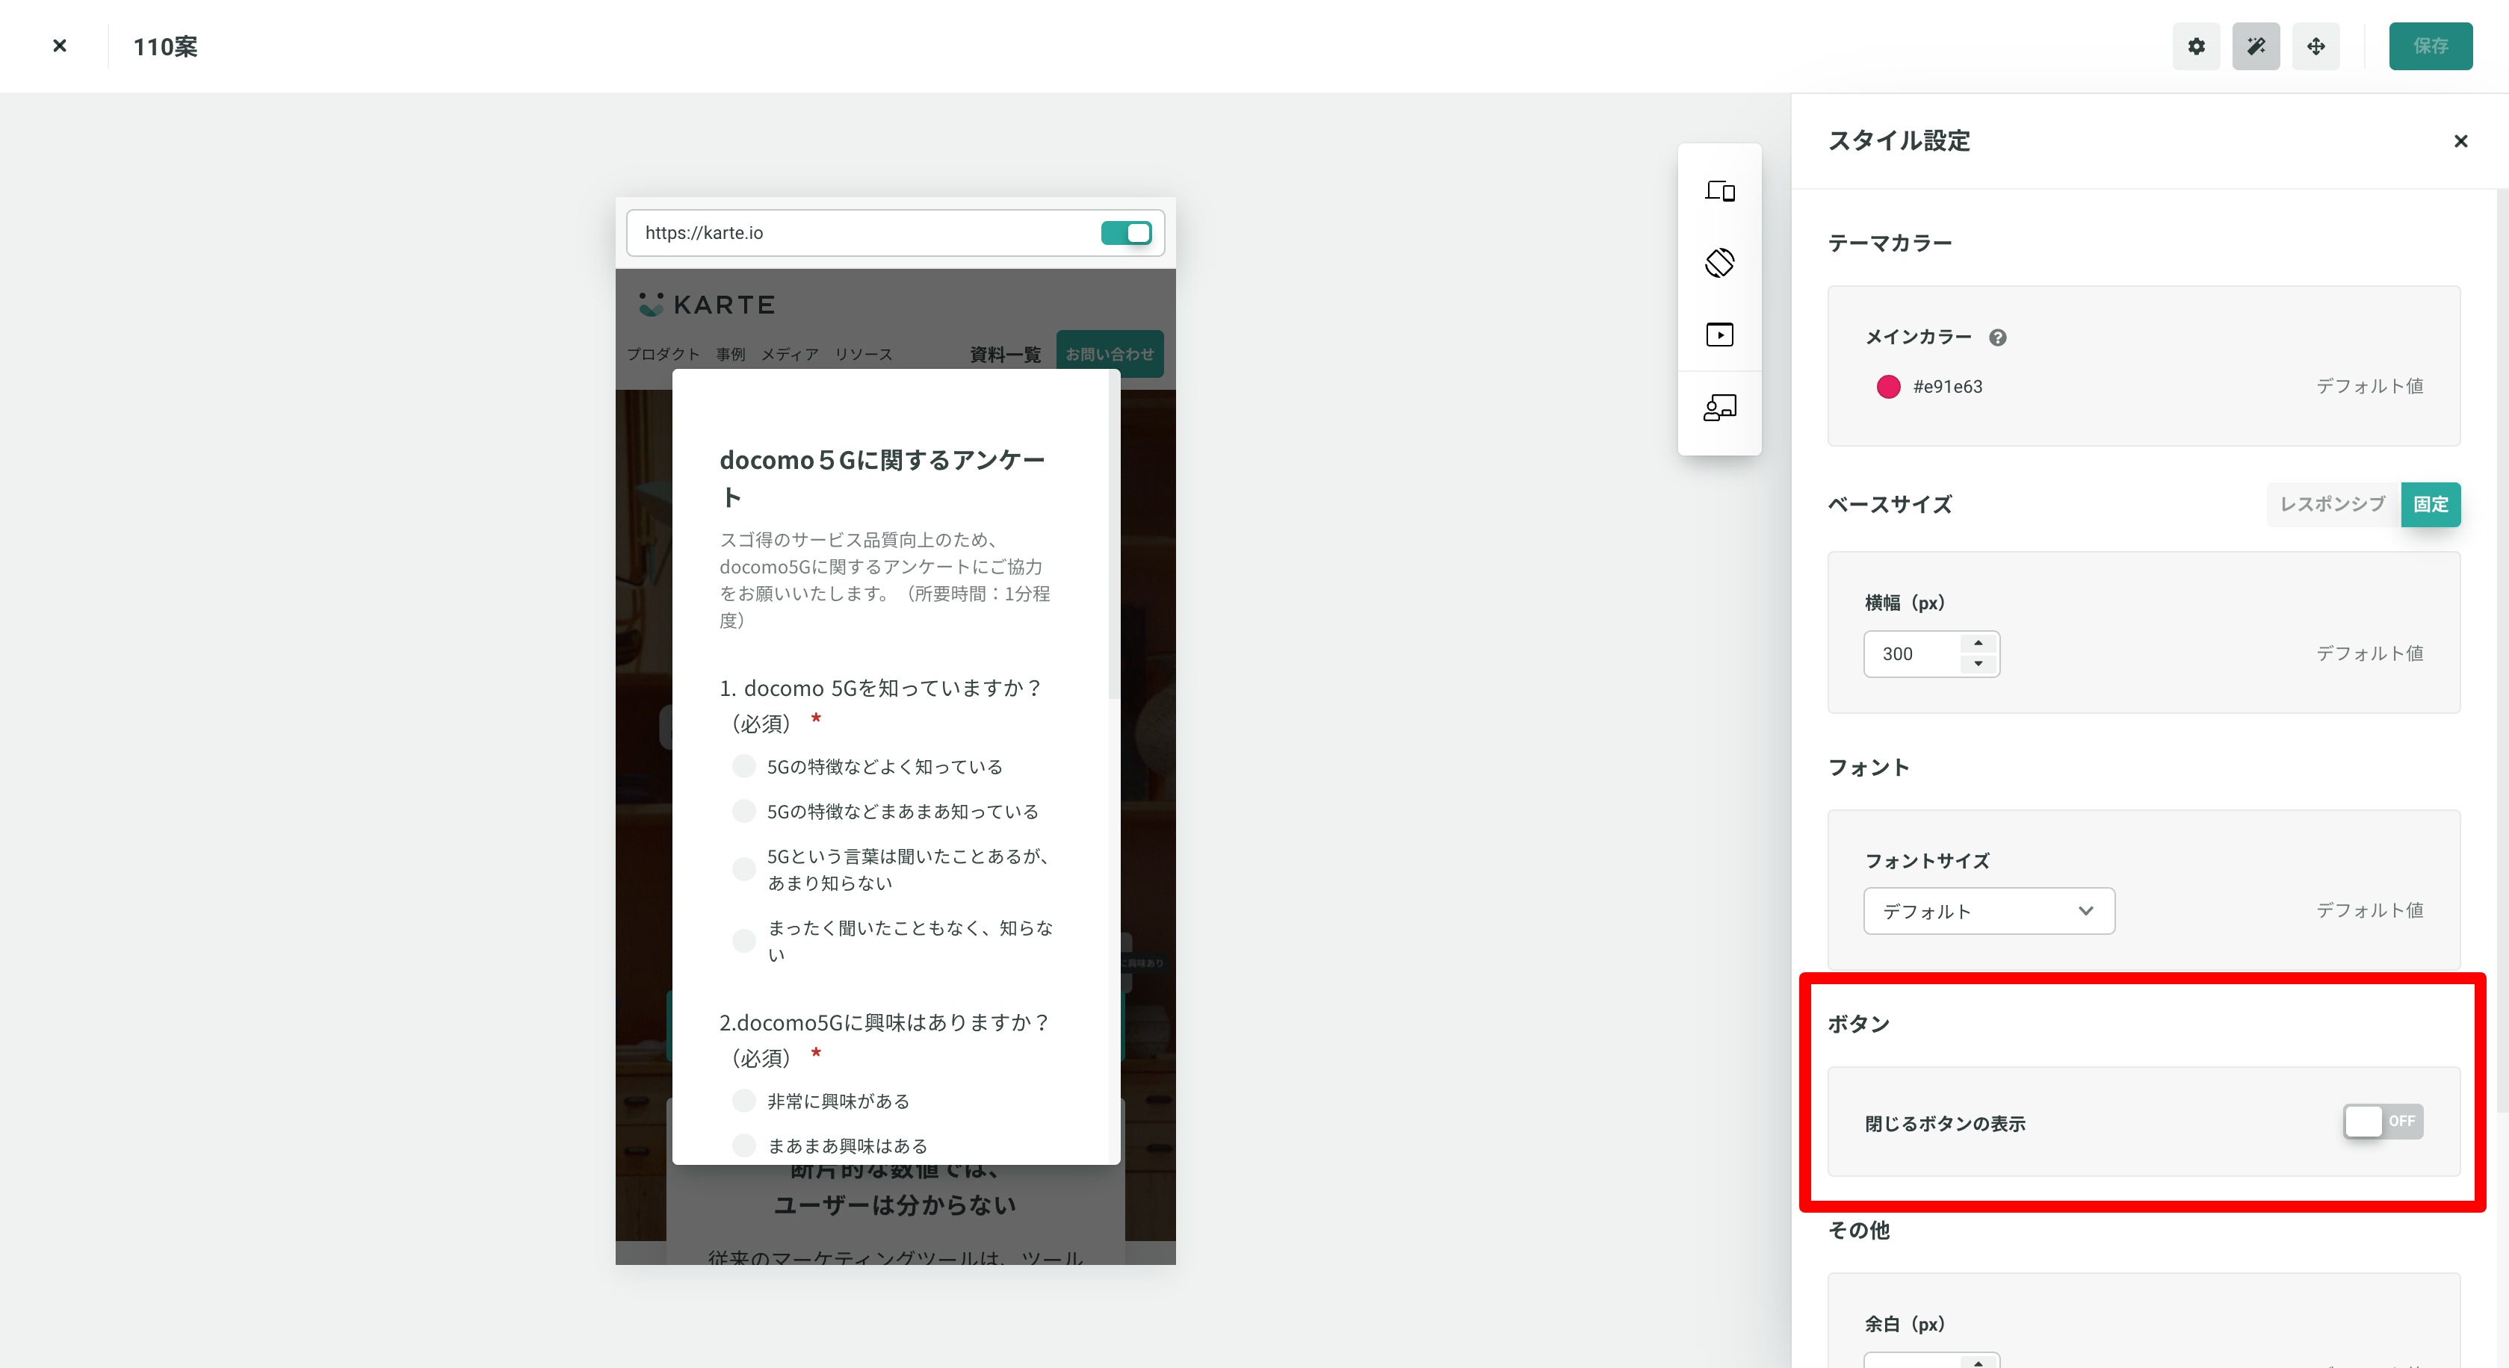Click main color help question icon
Screen dimensions: 2509x1368
coord(1996,338)
